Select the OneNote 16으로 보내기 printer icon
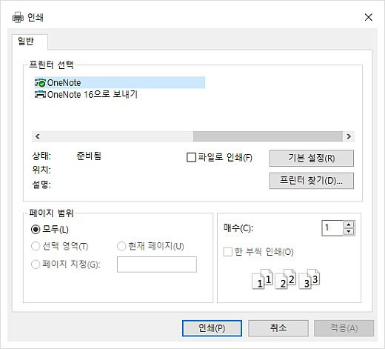 pyautogui.click(x=40, y=94)
